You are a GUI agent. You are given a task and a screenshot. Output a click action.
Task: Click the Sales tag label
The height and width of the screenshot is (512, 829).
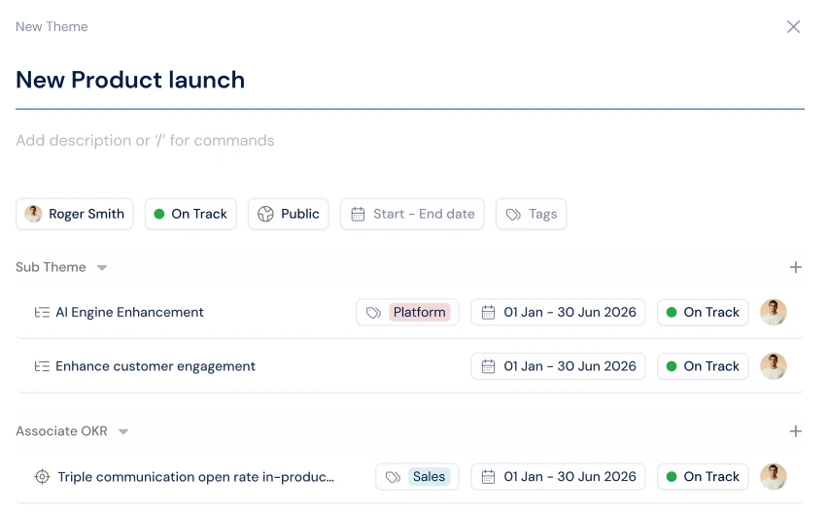click(x=429, y=477)
